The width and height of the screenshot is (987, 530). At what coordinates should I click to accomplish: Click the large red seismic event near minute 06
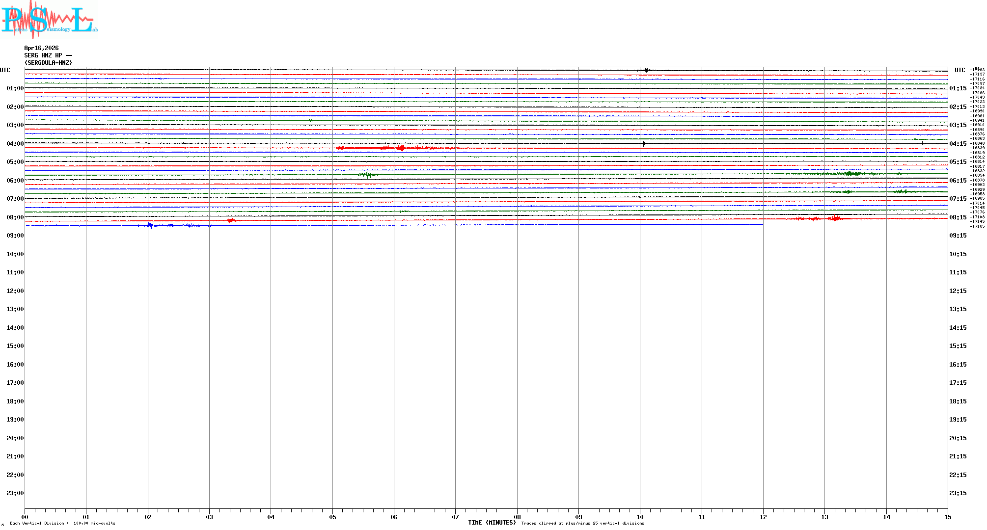coord(401,148)
